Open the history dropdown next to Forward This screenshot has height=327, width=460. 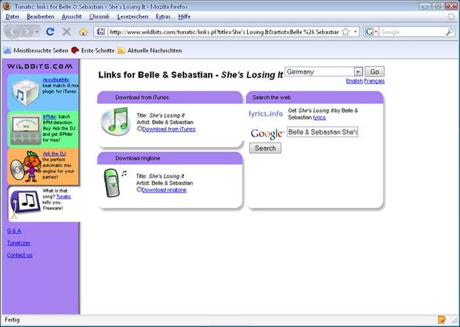(37, 32)
